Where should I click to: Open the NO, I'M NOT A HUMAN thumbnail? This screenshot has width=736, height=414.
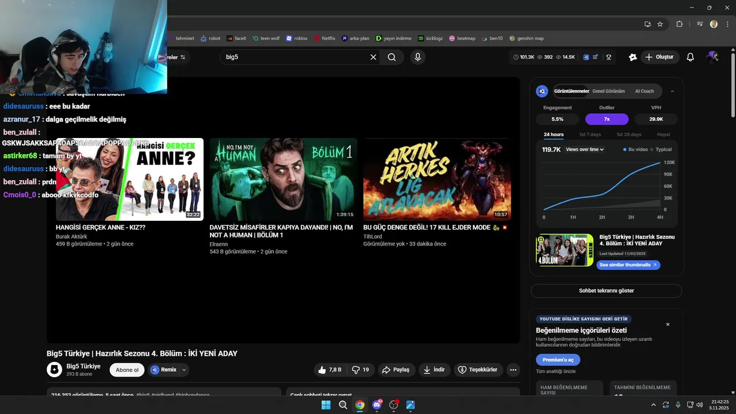coord(283,179)
